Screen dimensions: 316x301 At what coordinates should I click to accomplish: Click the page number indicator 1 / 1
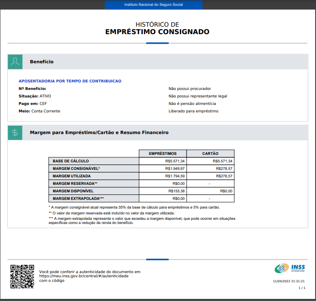[x=302, y=288]
